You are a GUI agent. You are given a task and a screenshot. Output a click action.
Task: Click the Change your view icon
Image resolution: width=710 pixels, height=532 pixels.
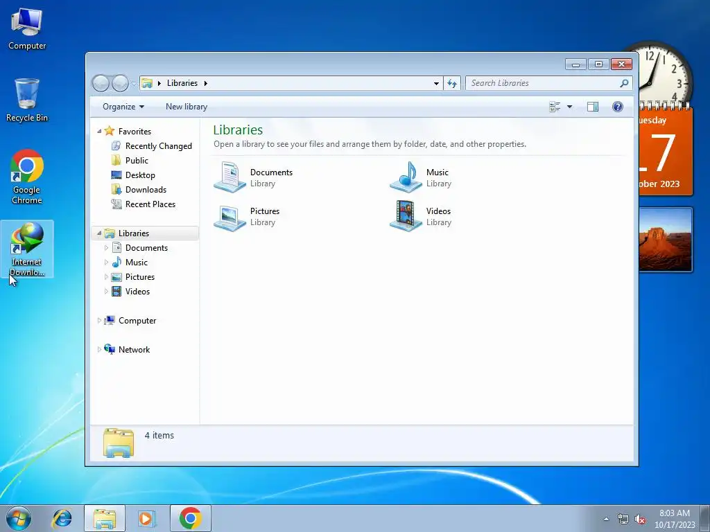(x=555, y=107)
